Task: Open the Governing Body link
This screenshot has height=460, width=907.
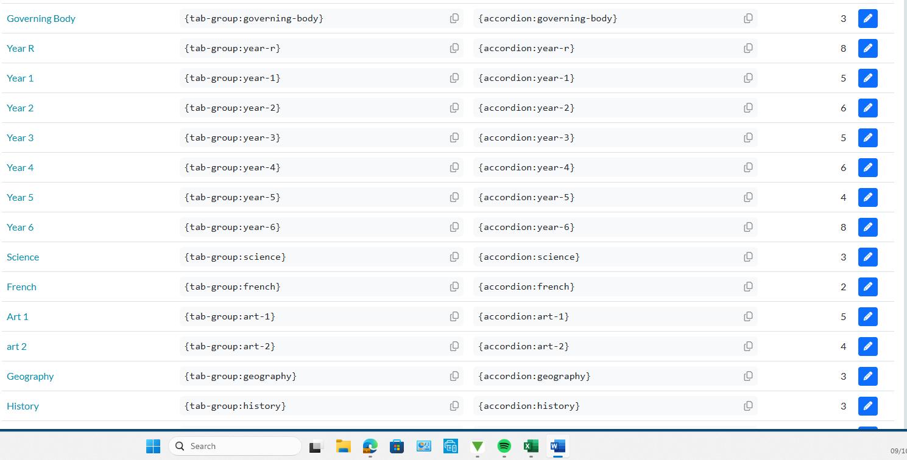Action: 41,18
